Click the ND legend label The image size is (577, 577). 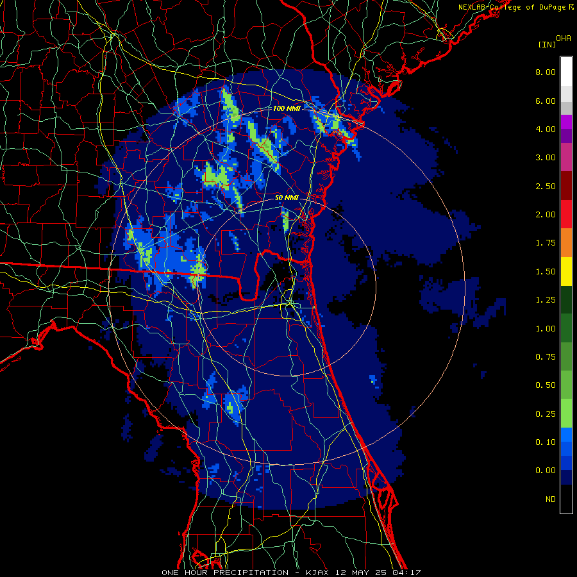tap(551, 499)
